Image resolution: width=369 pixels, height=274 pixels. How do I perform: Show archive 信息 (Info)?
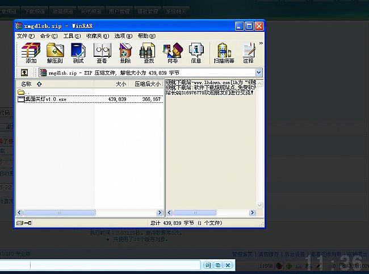196,53
